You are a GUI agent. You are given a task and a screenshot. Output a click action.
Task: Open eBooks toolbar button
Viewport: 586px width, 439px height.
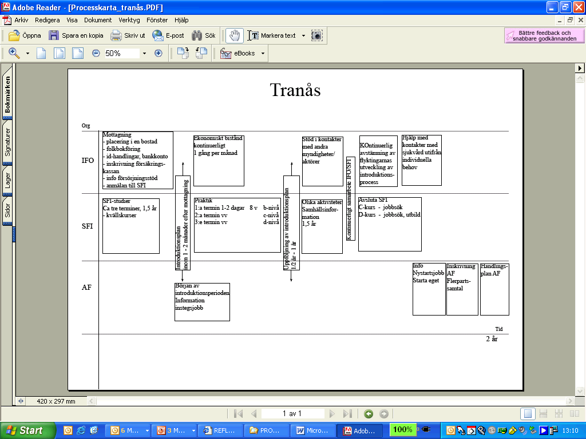pos(237,53)
